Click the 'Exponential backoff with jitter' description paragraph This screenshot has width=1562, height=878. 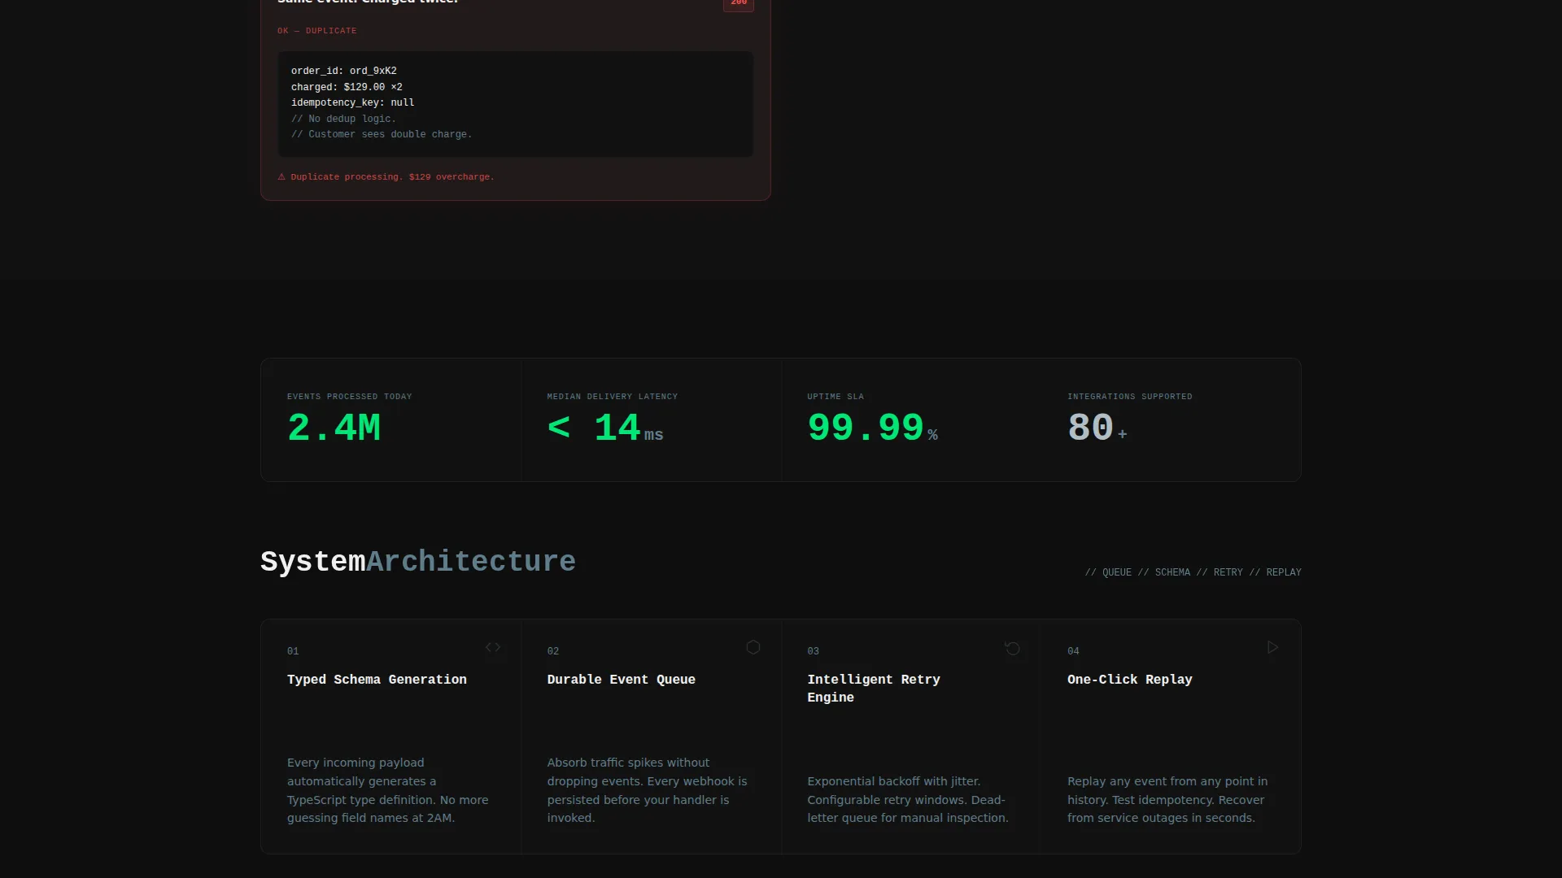(908, 800)
